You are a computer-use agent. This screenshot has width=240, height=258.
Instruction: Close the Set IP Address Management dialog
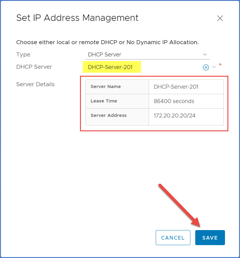click(220, 18)
